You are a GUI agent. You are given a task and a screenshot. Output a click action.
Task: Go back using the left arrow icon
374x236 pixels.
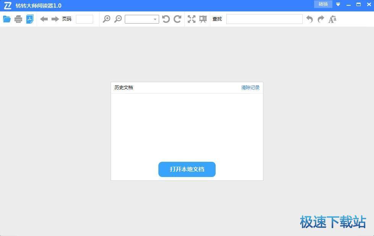pyautogui.click(x=44, y=19)
